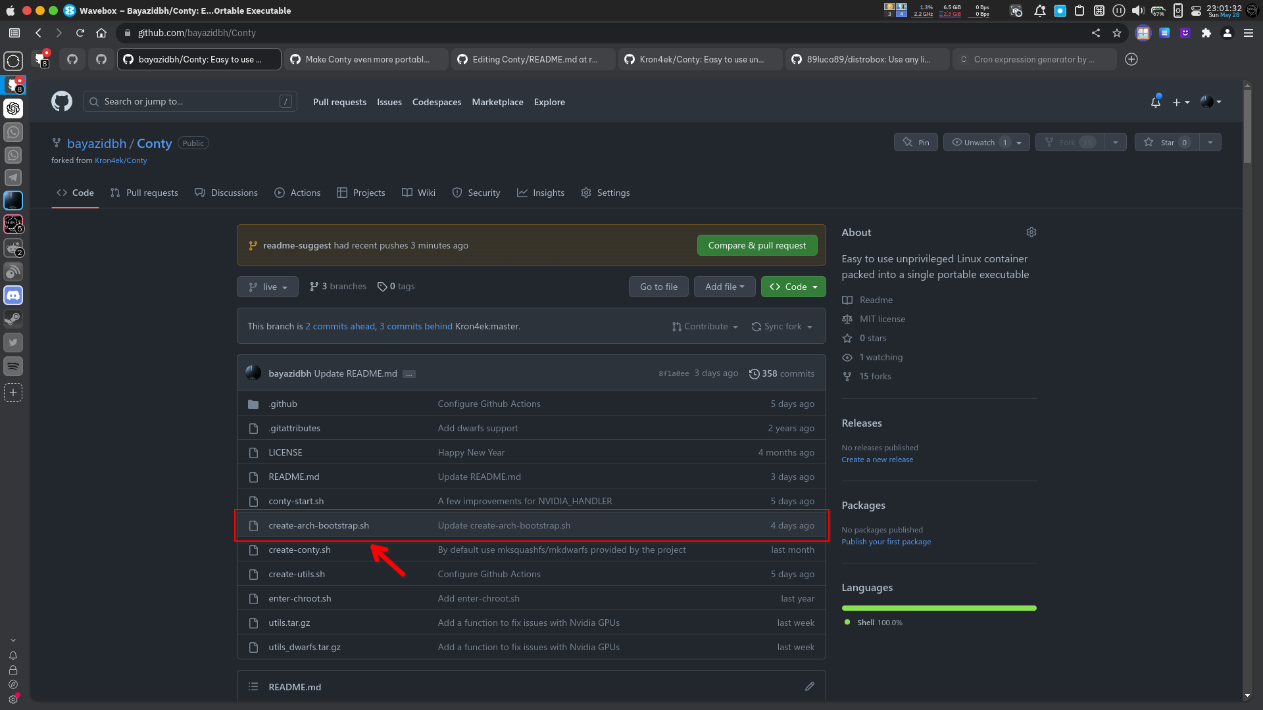
Task: Unwatch the Conty repository
Action: pos(979,142)
